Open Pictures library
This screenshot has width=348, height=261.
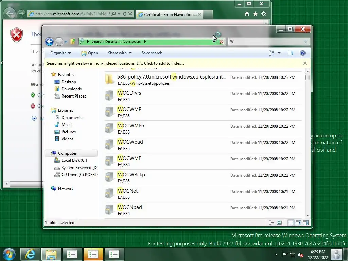[69, 132]
